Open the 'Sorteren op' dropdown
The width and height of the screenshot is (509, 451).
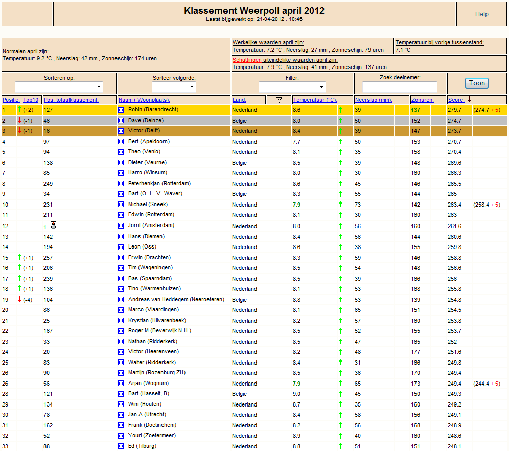coord(59,87)
